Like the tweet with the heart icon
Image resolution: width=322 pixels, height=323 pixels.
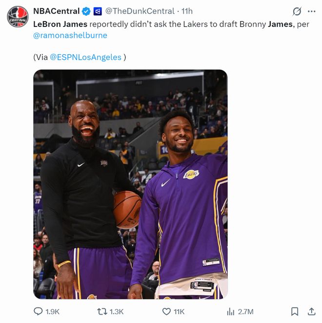[x=167, y=311]
